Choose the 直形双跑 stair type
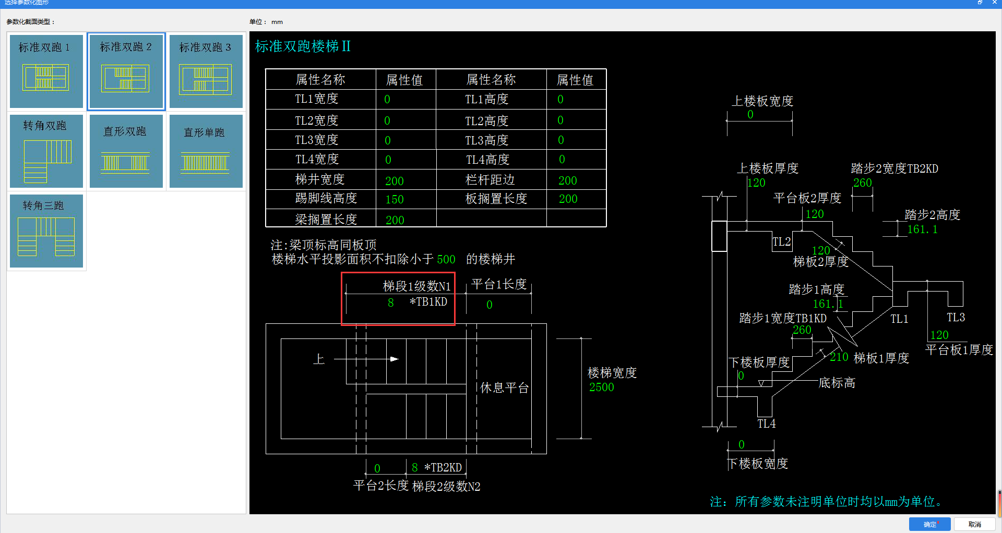The width and height of the screenshot is (1002, 533). pos(126,151)
